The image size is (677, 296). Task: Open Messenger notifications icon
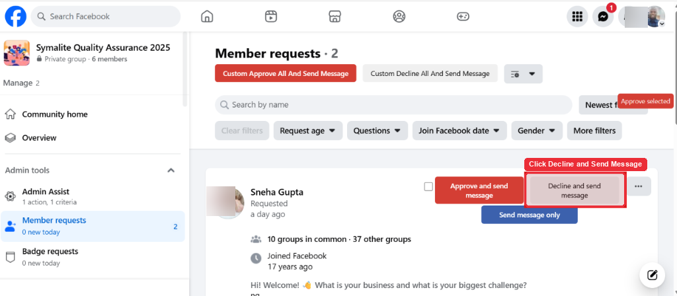(x=603, y=17)
